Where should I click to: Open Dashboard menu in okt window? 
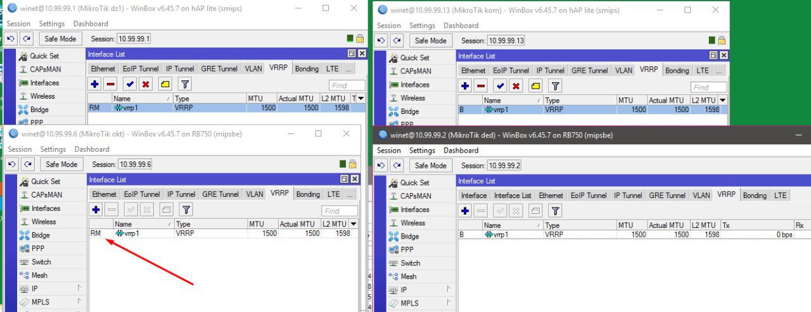[x=92, y=149]
